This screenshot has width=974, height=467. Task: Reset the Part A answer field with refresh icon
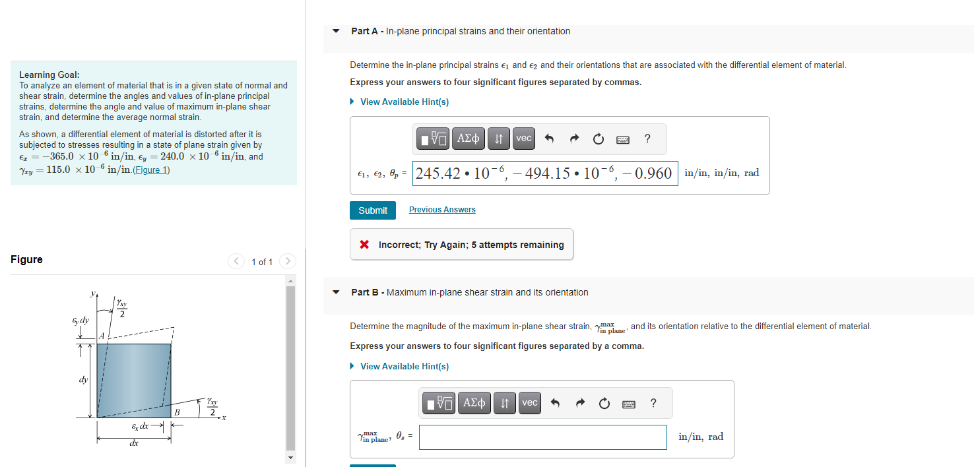[x=598, y=139]
